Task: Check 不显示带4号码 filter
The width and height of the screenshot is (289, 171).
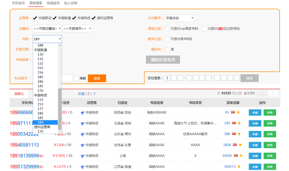Action: pos(167,39)
